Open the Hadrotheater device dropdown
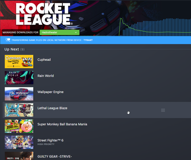This screenshot has width=191, height=160. pos(60,33)
